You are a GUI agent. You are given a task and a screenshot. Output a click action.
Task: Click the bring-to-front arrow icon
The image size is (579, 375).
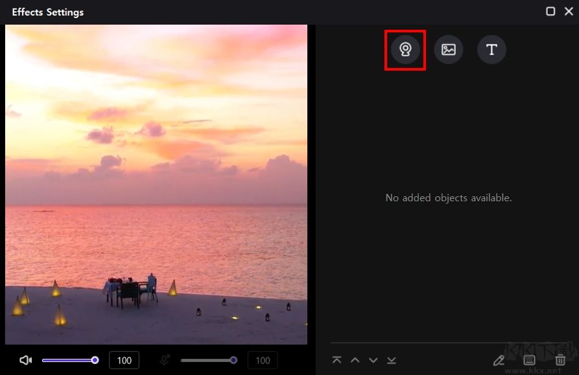coord(337,359)
